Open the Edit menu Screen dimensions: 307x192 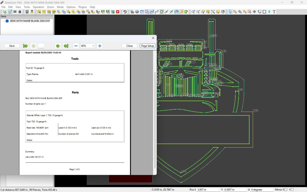(x=10, y=7)
